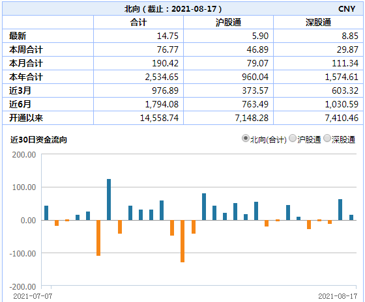Click the 本周合计 row label
Screen dimensions: 365x302
pos(26,49)
